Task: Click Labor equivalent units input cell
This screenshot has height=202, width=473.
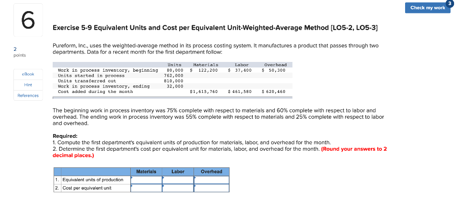Action: (x=178, y=180)
